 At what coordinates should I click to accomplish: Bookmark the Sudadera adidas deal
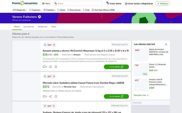[56, 96]
